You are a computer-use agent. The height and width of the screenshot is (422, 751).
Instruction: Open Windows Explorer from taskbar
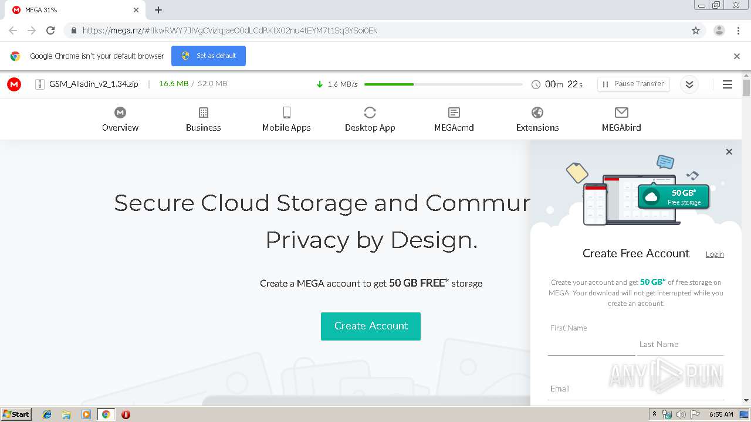click(x=66, y=414)
